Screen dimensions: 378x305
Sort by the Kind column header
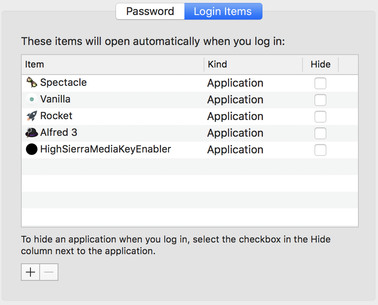tap(253, 65)
